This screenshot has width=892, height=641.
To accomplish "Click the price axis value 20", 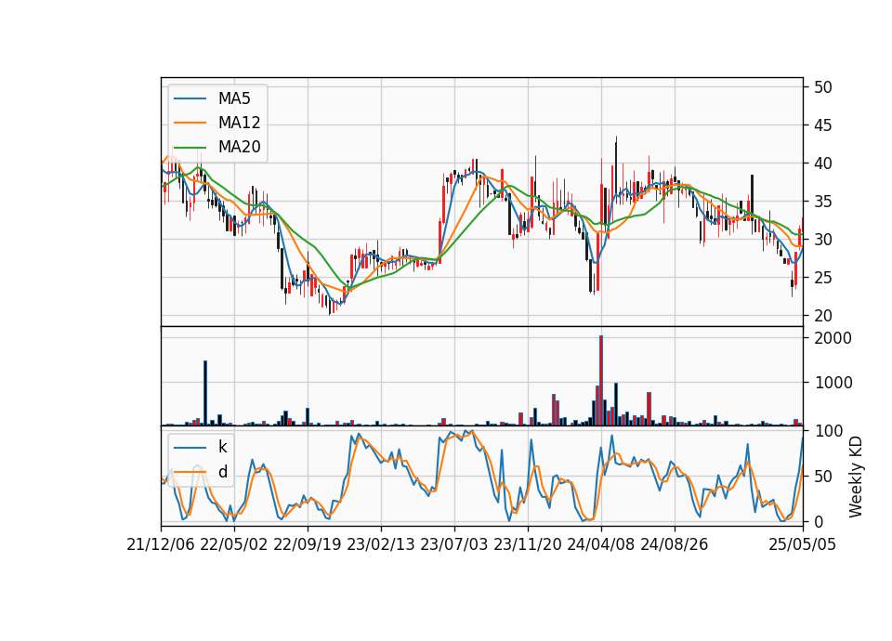I will 822,316.
